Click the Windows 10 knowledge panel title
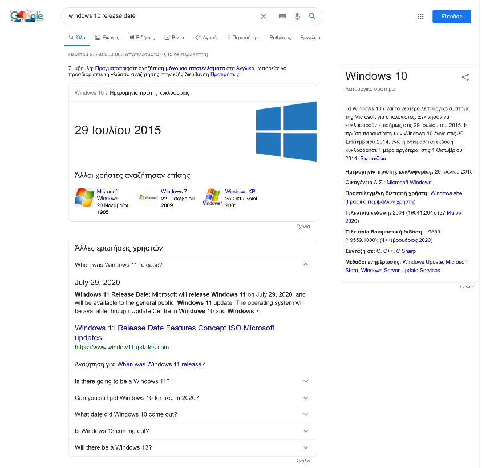 pos(376,76)
